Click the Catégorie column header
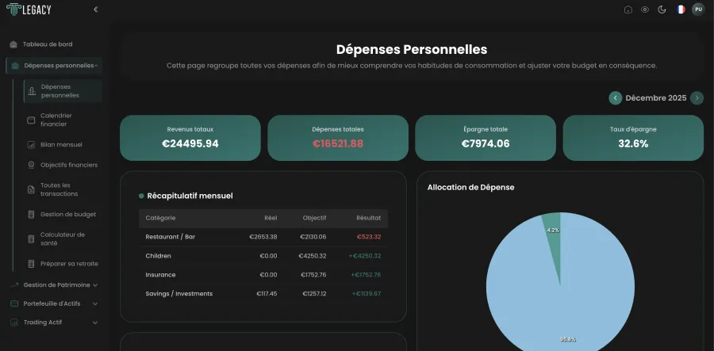The image size is (714, 351). pyautogui.click(x=160, y=218)
